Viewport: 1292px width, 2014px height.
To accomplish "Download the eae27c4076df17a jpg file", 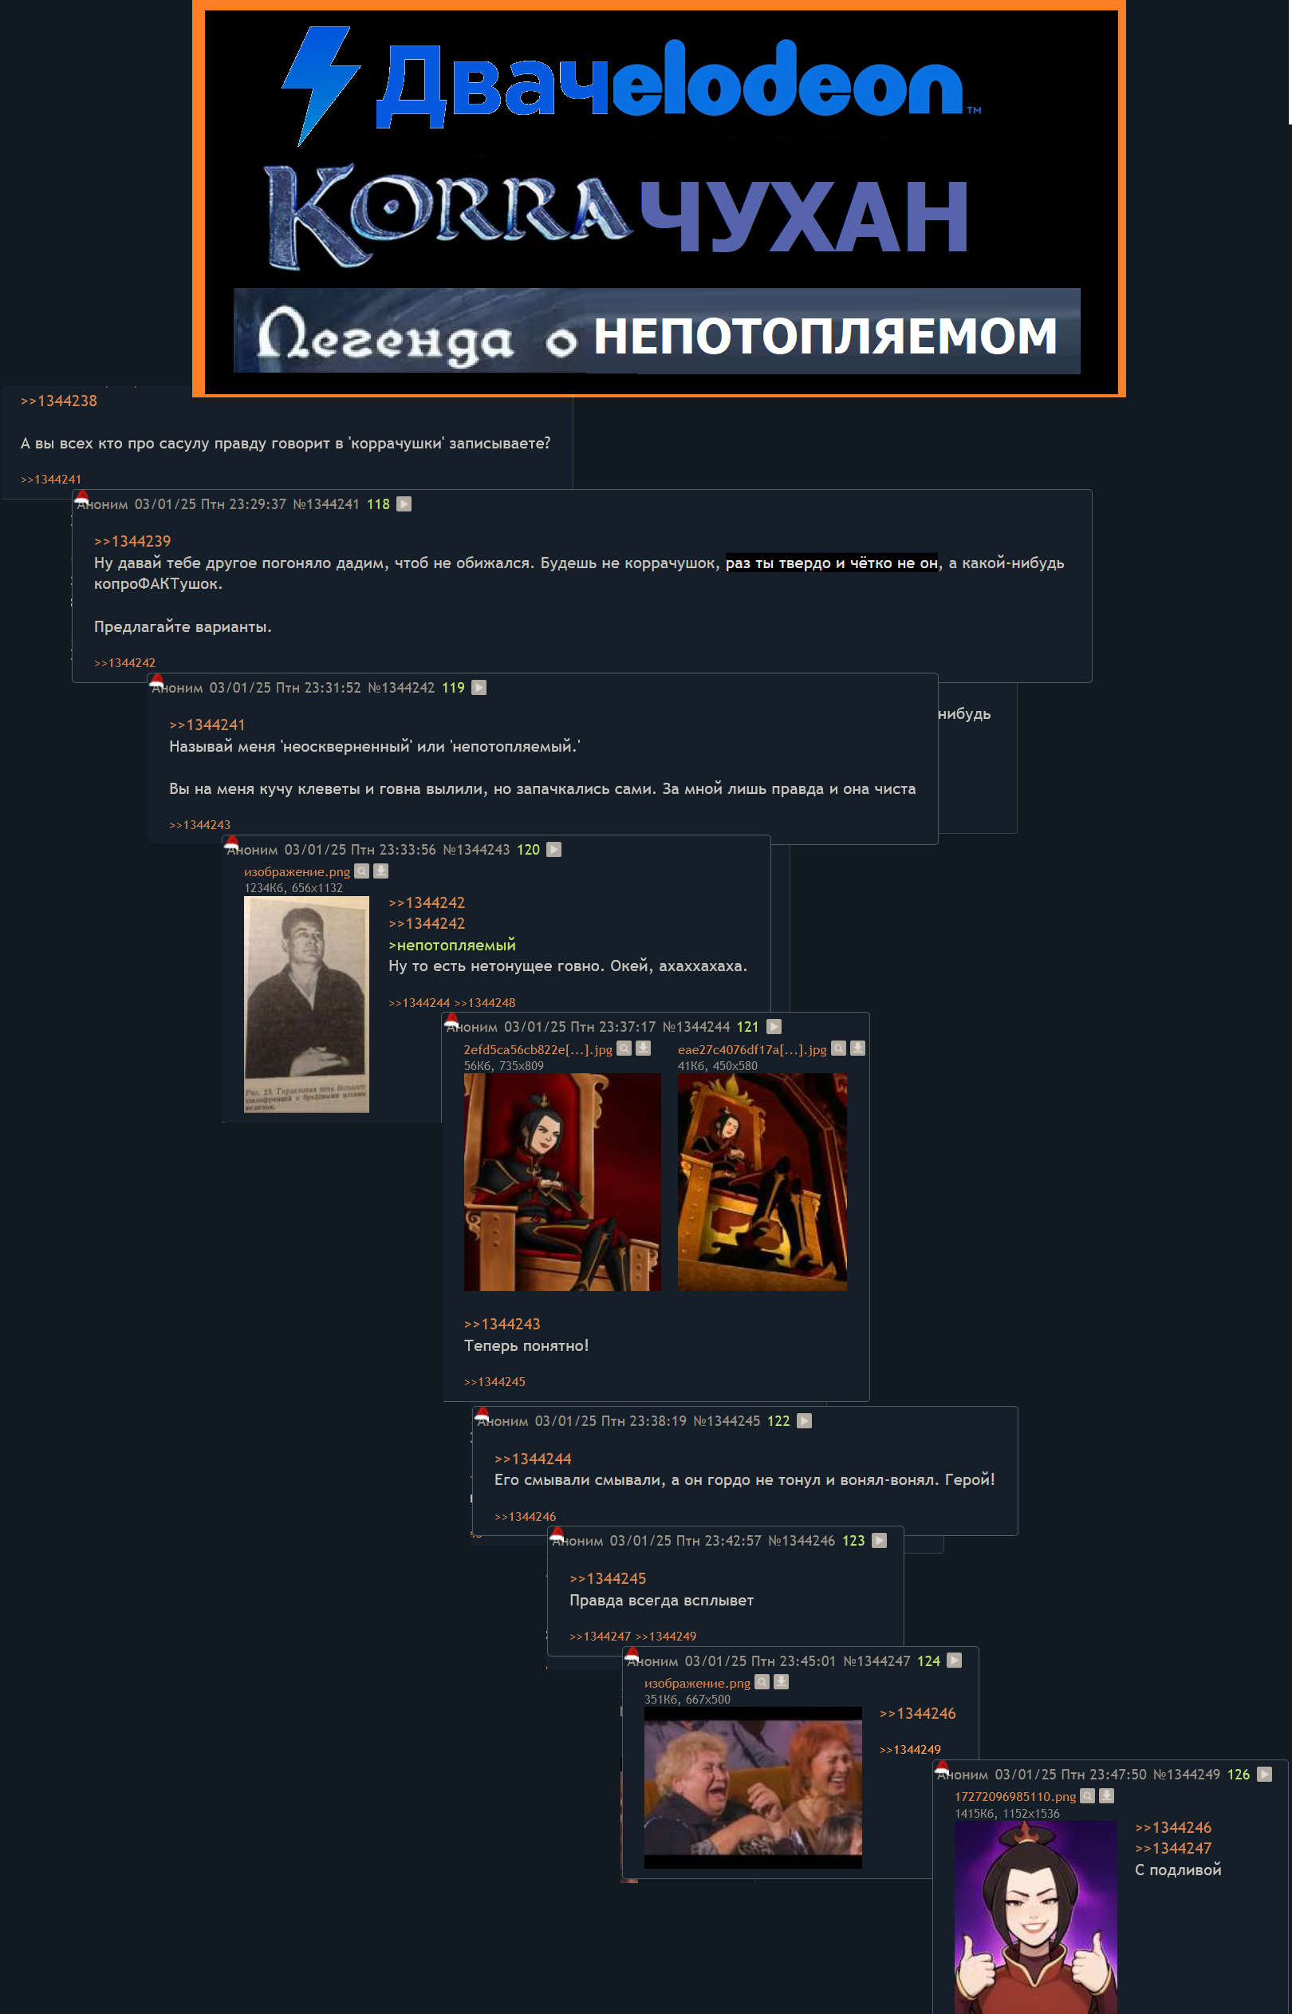I will pos(857,1048).
